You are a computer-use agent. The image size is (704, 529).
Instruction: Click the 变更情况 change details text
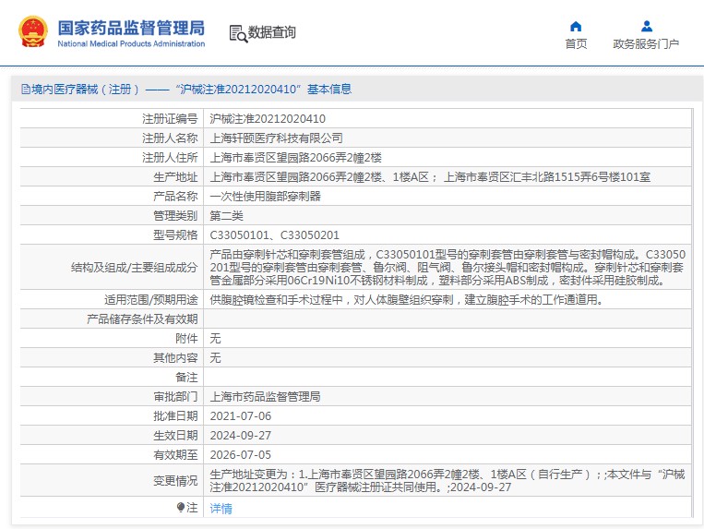click(447, 480)
